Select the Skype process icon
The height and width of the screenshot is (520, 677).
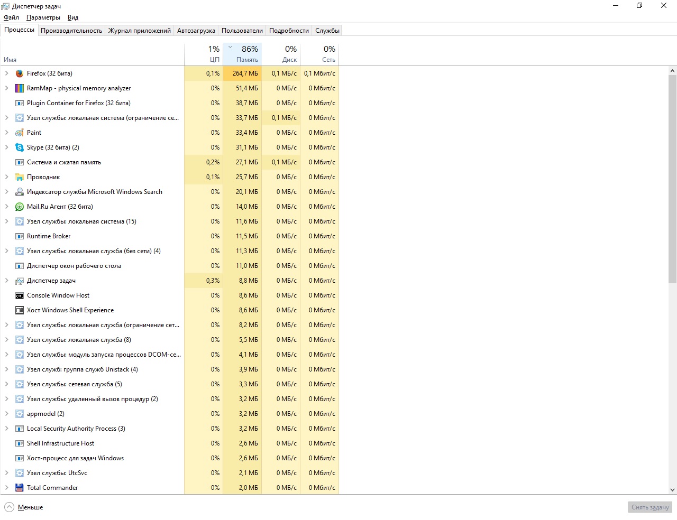20,147
